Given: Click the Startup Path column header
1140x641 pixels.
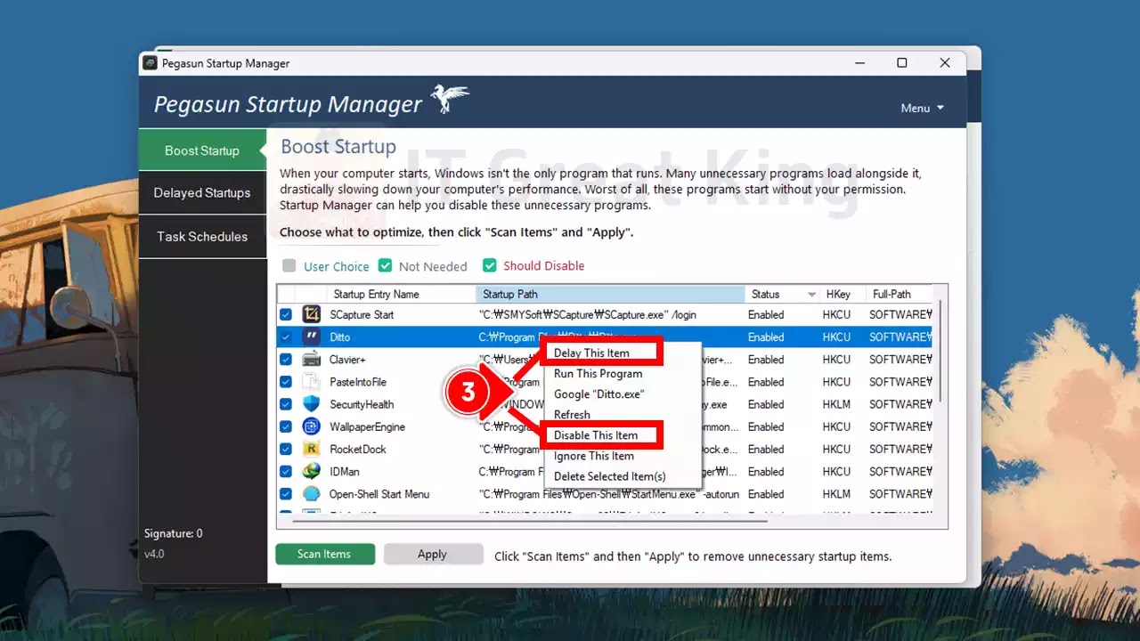Looking at the screenshot, I should [x=611, y=294].
